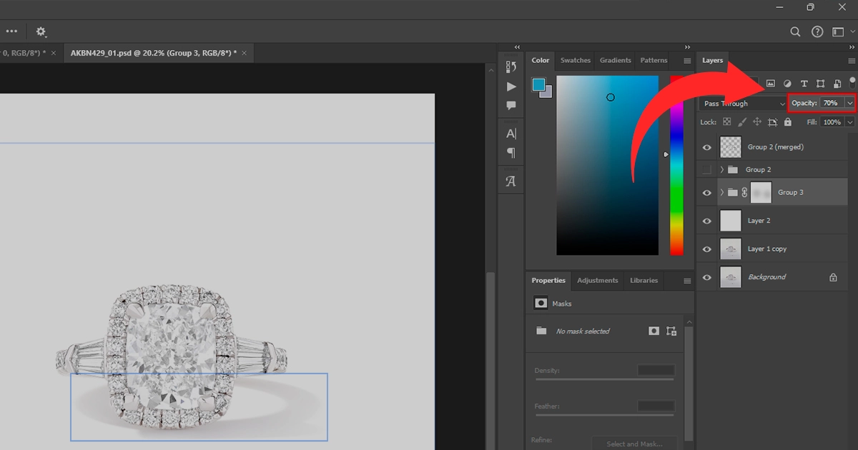The width and height of the screenshot is (858, 450).
Task: Open the History panel icon
Action: [x=511, y=67]
